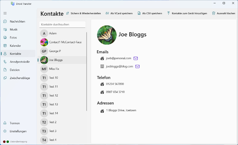Click mail icon next to joeb@personal.com
Viewport: 238px width, 145px height.
tap(136, 58)
